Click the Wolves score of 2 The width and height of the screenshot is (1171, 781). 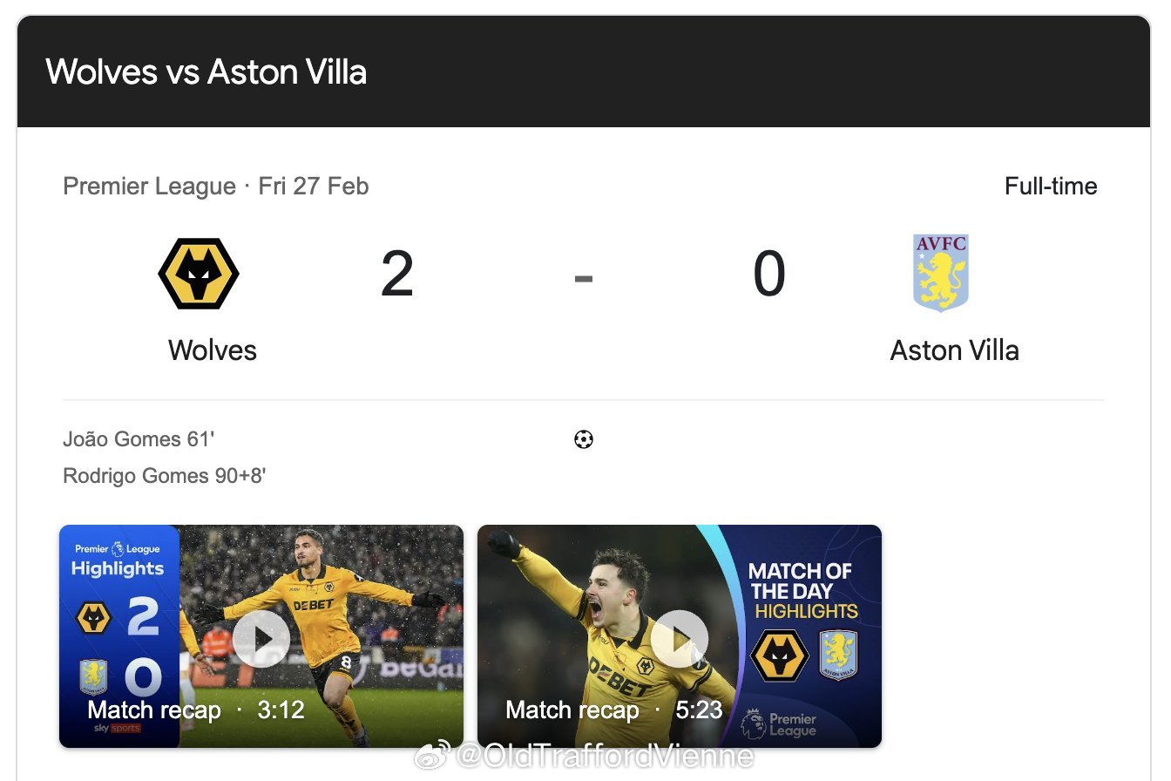click(x=397, y=275)
